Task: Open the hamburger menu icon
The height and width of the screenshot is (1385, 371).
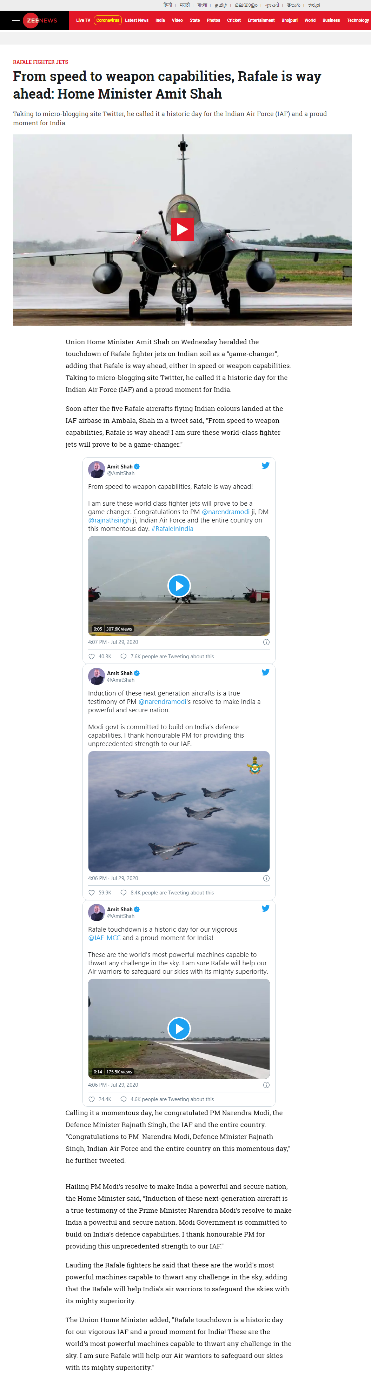Action: (x=15, y=20)
